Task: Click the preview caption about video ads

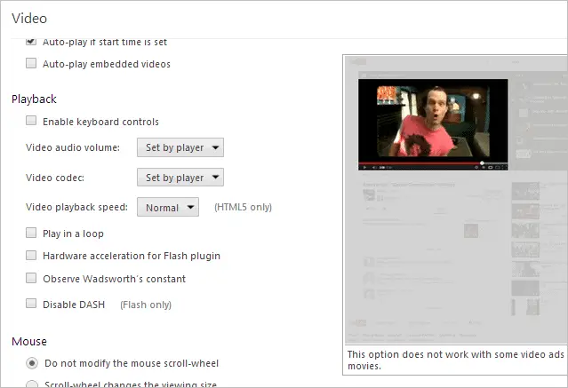Action: [x=456, y=360]
